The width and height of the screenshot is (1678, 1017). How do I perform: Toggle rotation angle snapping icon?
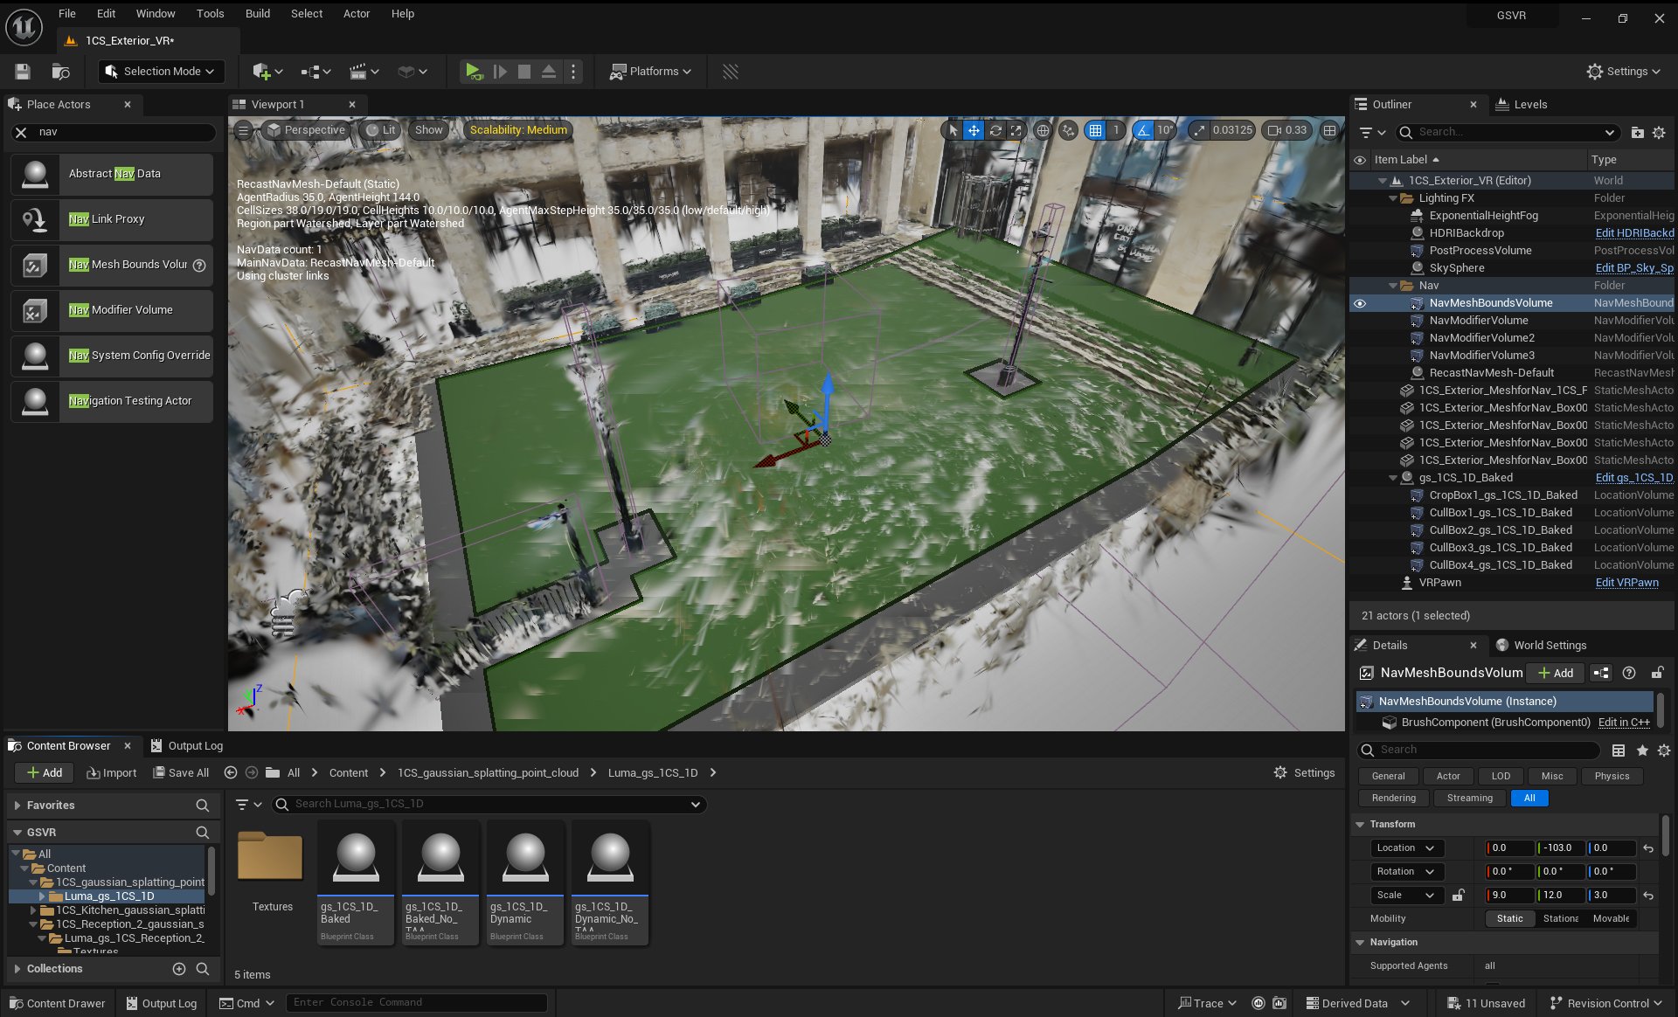click(x=1142, y=130)
